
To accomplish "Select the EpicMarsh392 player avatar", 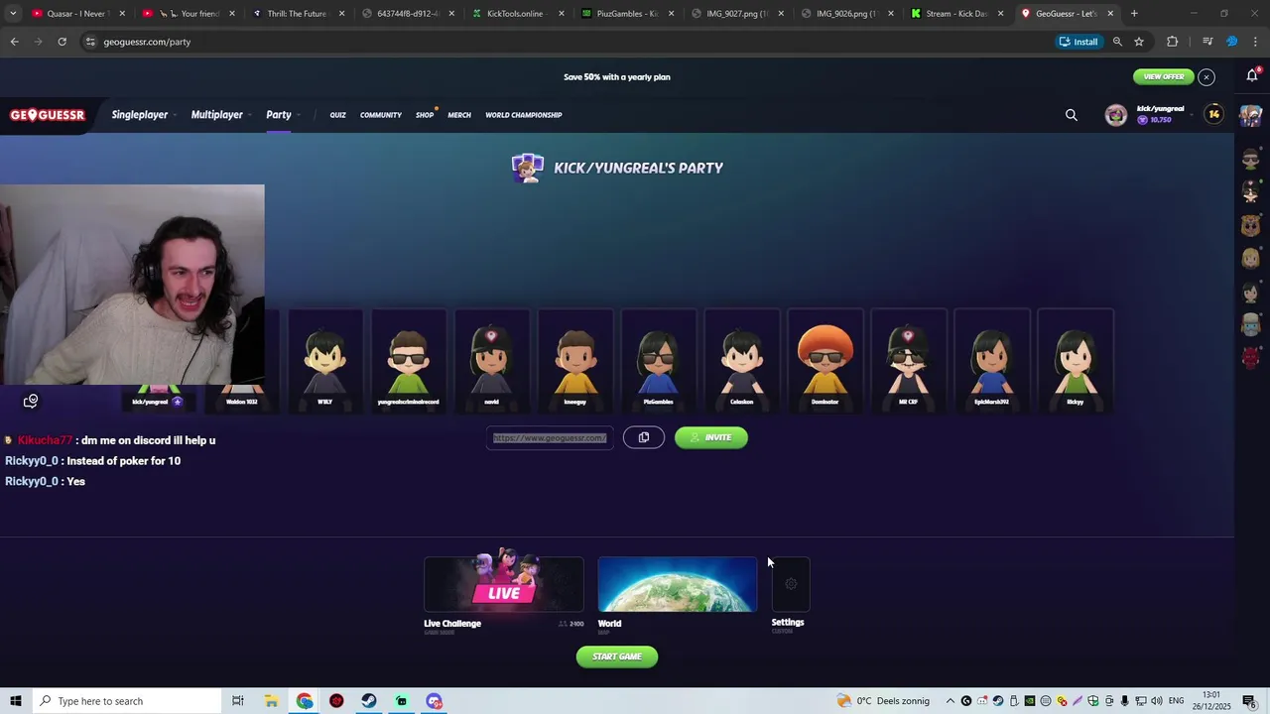I will tap(992, 360).
